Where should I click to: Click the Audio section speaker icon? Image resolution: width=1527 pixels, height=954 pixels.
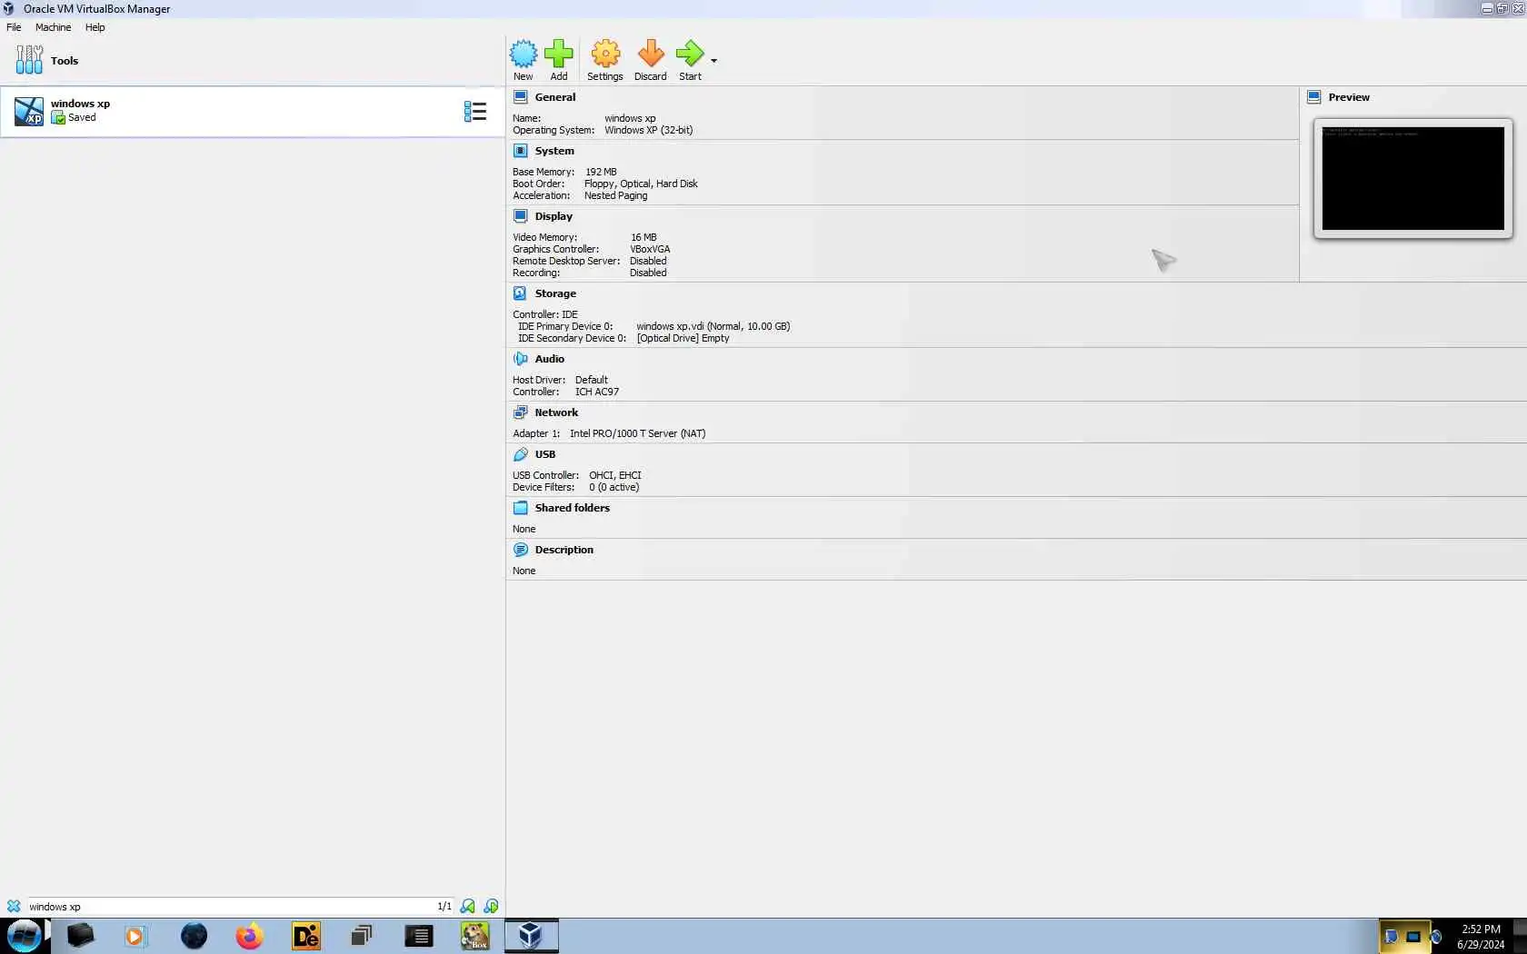[521, 359]
